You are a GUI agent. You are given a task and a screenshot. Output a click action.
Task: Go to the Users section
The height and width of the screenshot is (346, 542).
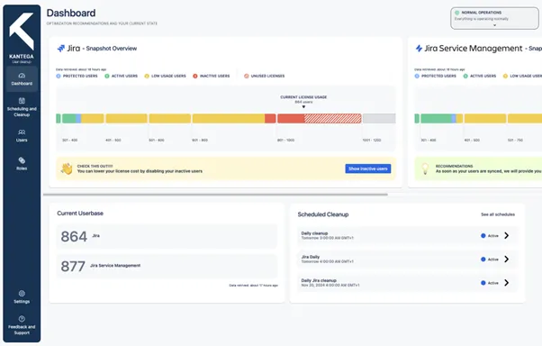click(x=22, y=136)
